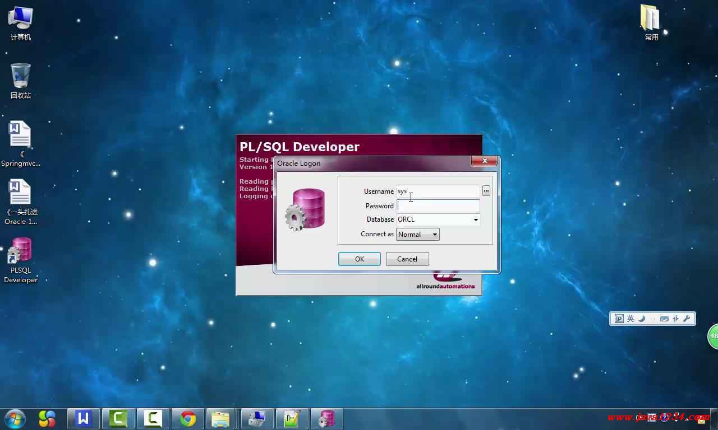Open IME settings wrench icon

coord(687,319)
